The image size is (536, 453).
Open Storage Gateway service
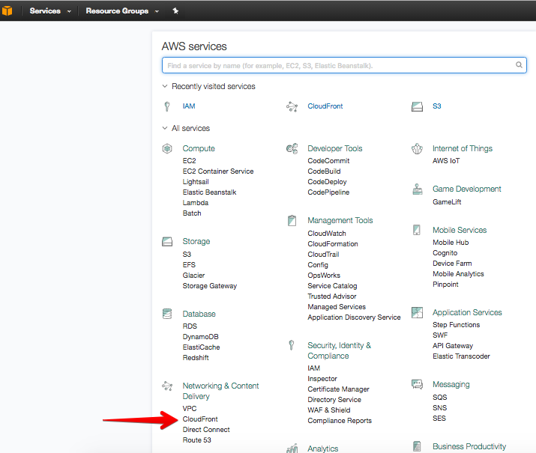[210, 286]
